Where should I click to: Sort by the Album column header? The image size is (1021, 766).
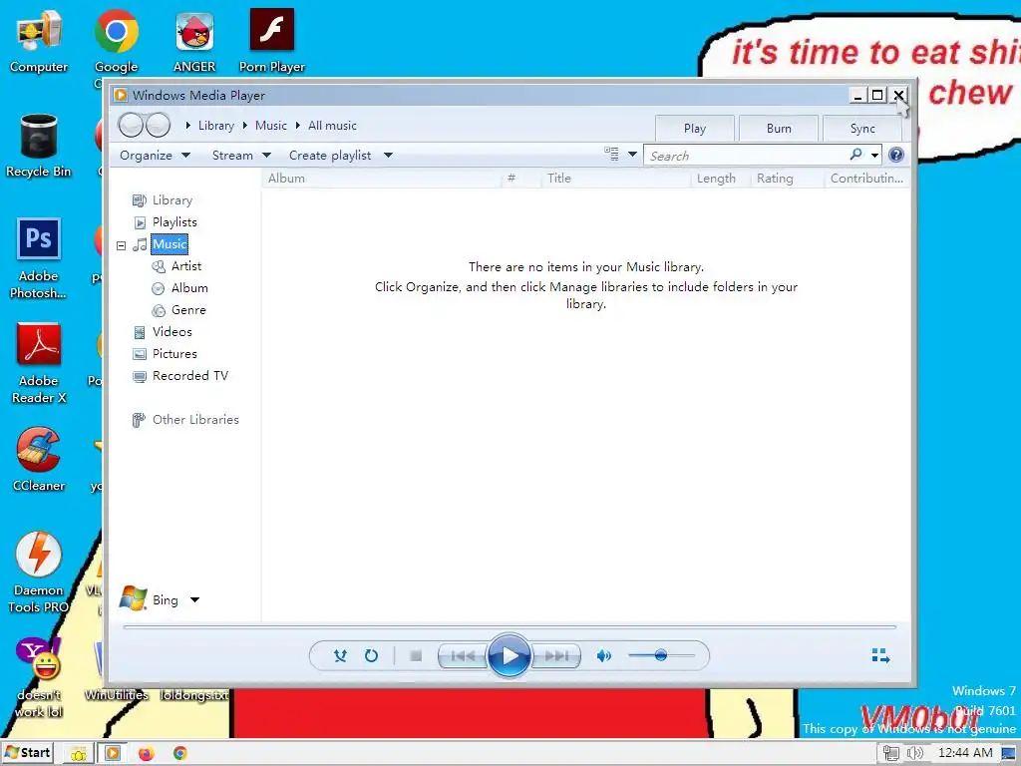(382, 179)
